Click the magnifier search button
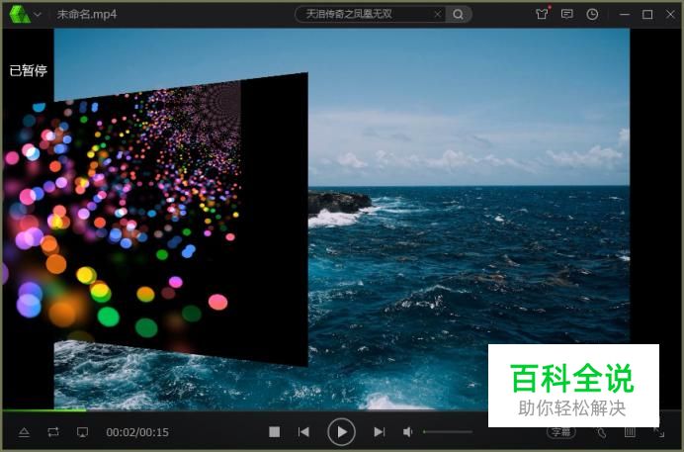Screen dimensions: 684x452 [x=458, y=15]
